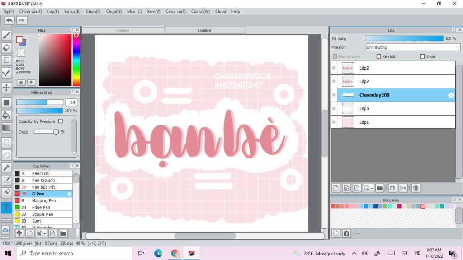This screenshot has width=463, height=260.
Task: Open G Pen brush settings gear
Action: tap(69, 194)
